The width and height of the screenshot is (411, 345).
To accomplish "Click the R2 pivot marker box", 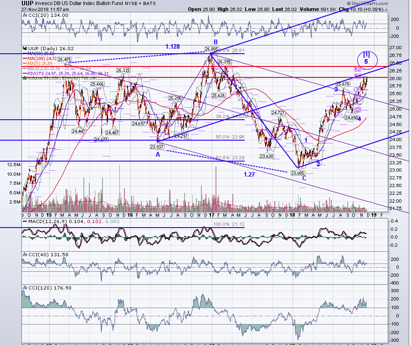I will tap(358, 69).
